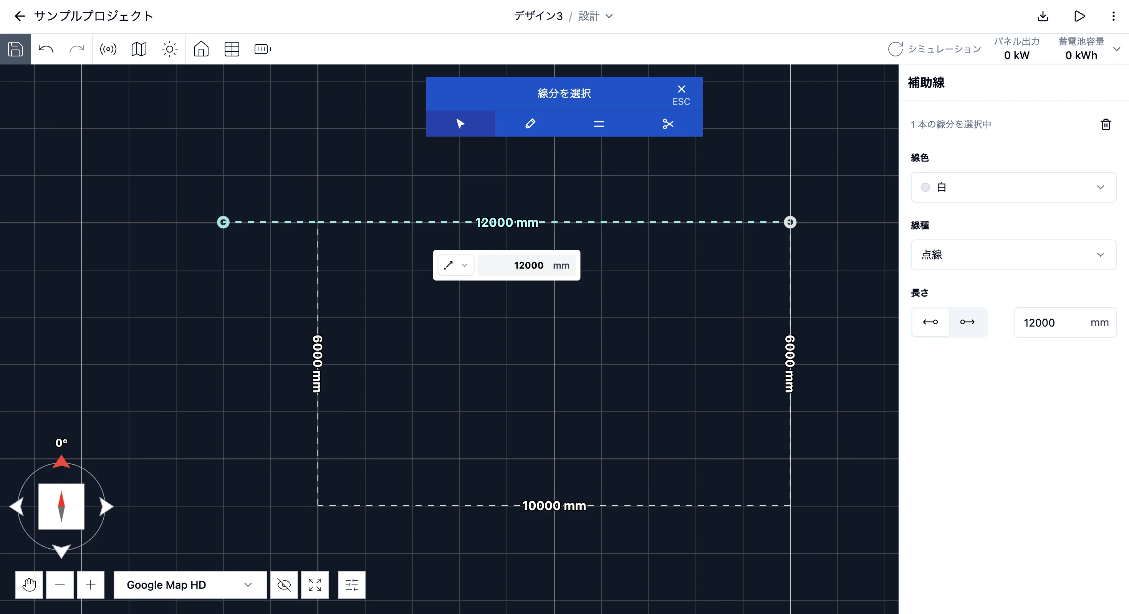This screenshot has width=1129, height=614.
Task: Click the download icon at top right
Action: point(1043,16)
